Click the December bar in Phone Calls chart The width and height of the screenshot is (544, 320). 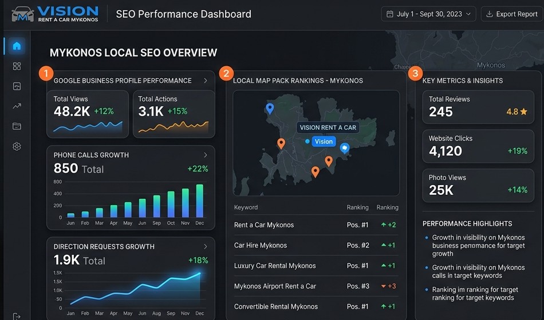click(x=199, y=201)
